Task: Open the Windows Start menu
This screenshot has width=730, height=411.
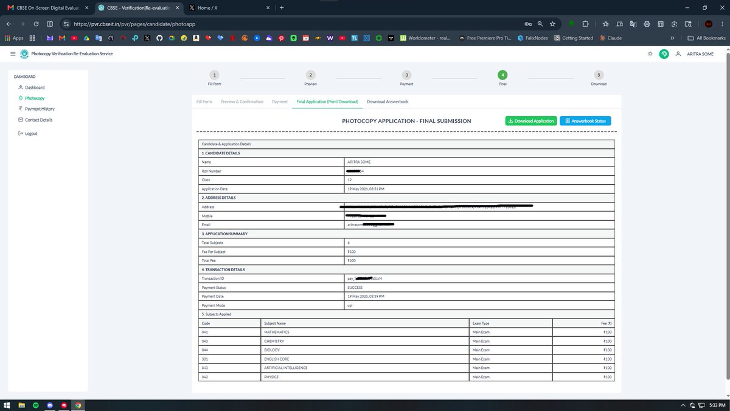Action: point(7,405)
